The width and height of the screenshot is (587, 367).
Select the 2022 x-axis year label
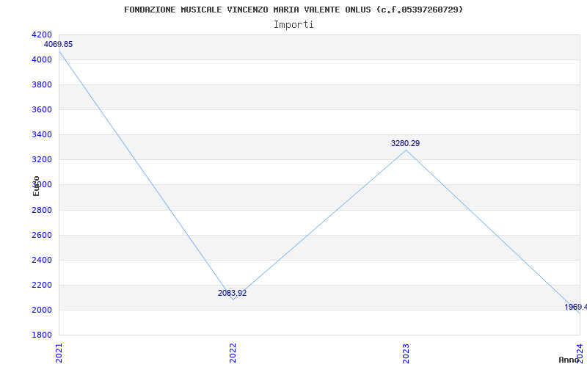tap(233, 353)
